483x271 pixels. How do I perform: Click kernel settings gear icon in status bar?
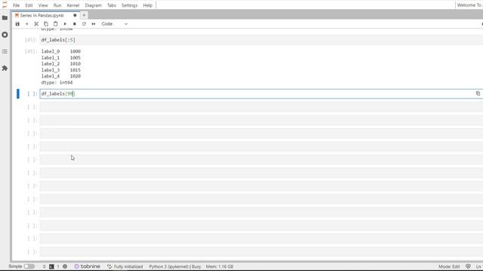[x=65, y=266]
